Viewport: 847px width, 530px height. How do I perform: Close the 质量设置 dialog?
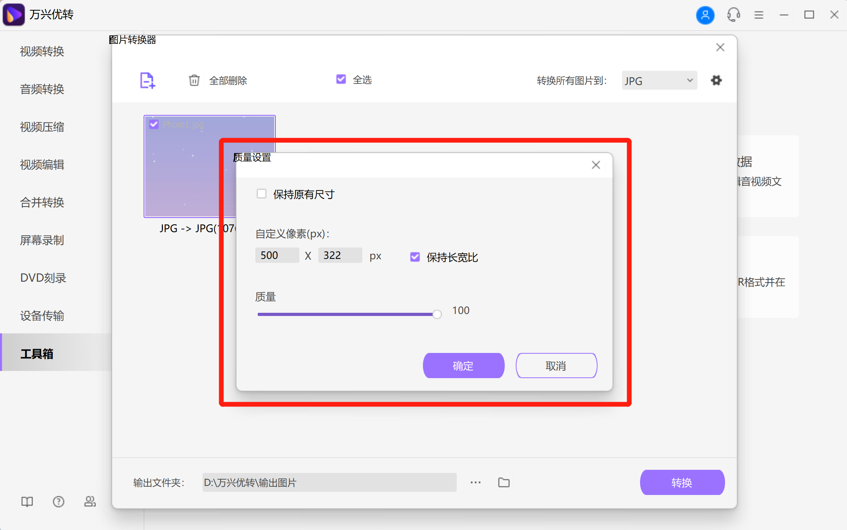596,165
